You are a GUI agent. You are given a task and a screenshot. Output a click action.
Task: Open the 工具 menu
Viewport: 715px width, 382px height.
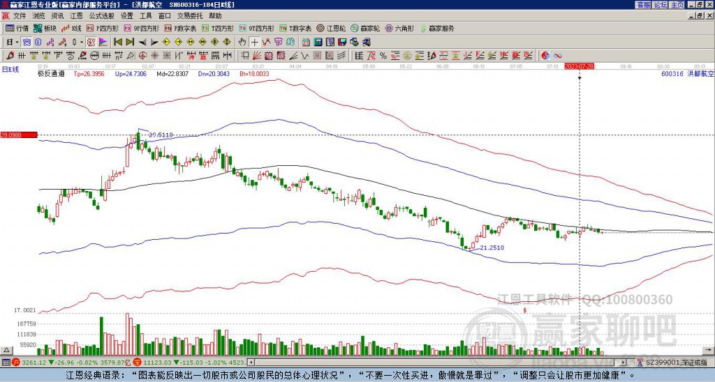coord(145,16)
